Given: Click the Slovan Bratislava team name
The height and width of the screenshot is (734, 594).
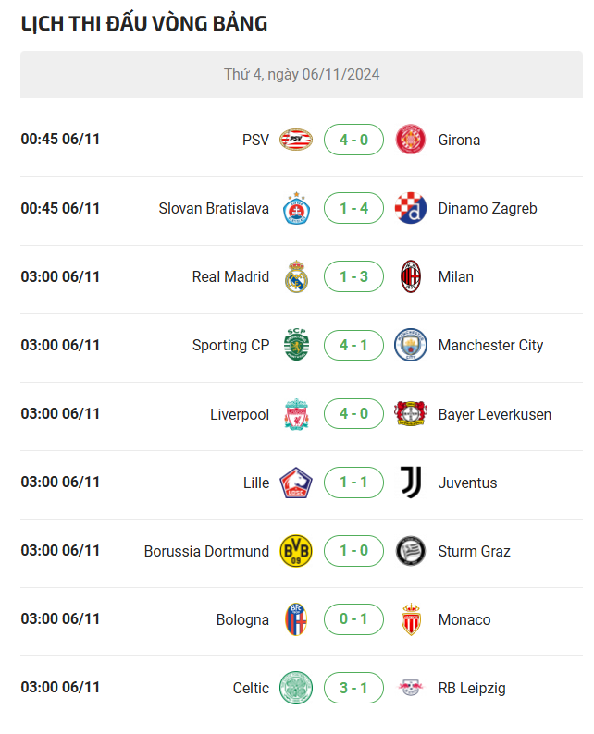Looking at the screenshot, I should (x=214, y=208).
